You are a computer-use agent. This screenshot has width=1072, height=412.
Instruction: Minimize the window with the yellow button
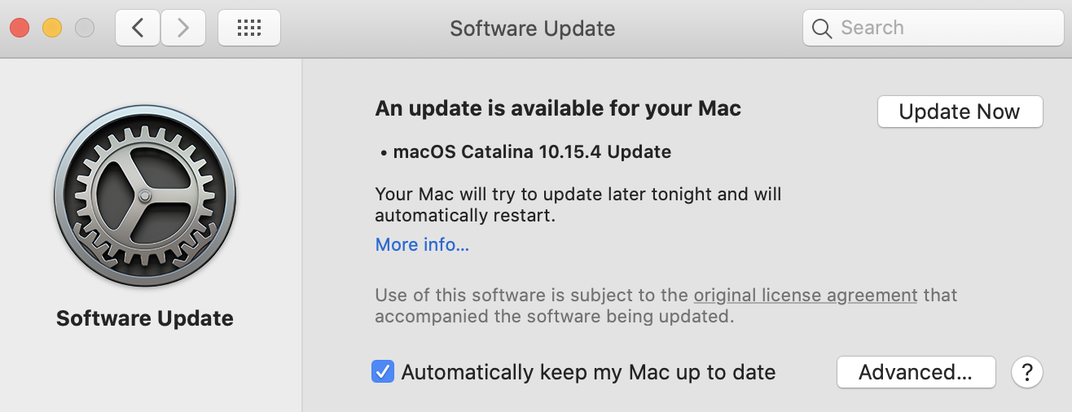coord(52,28)
